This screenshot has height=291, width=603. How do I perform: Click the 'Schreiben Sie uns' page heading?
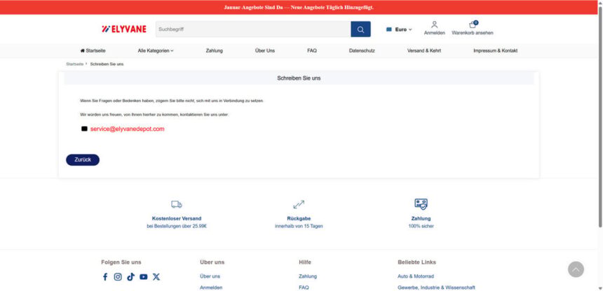[299, 78]
